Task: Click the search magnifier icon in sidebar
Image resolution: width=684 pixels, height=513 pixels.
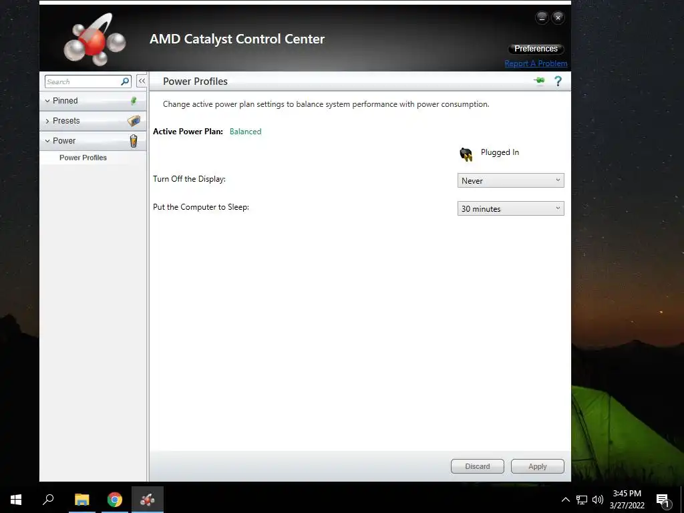Action: (125, 81)
